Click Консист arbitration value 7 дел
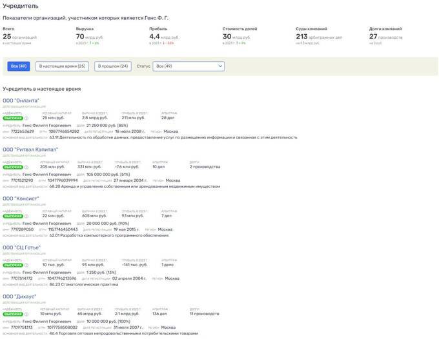 point(167,216)
